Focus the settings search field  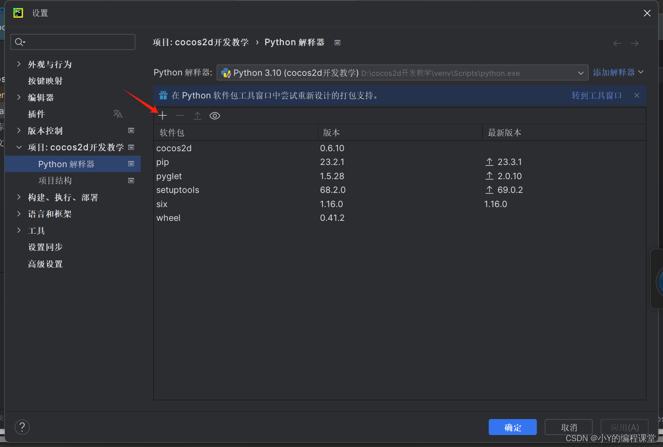click(x=73, y=42)
